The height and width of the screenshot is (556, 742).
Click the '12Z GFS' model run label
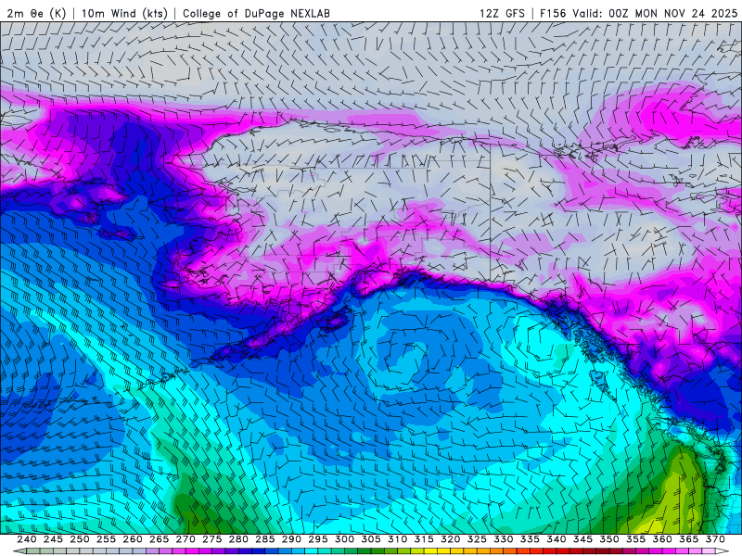pyautogui.click(x=502, y=13)
